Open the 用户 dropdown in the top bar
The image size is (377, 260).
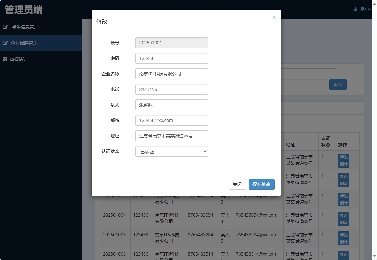364,9
